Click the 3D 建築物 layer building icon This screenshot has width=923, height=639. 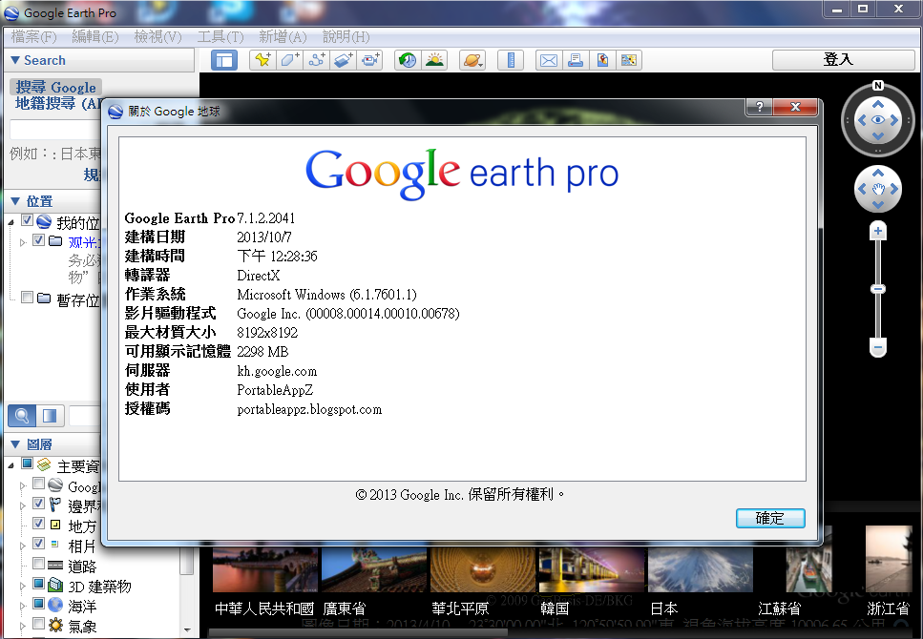click(x=55, y=585)
